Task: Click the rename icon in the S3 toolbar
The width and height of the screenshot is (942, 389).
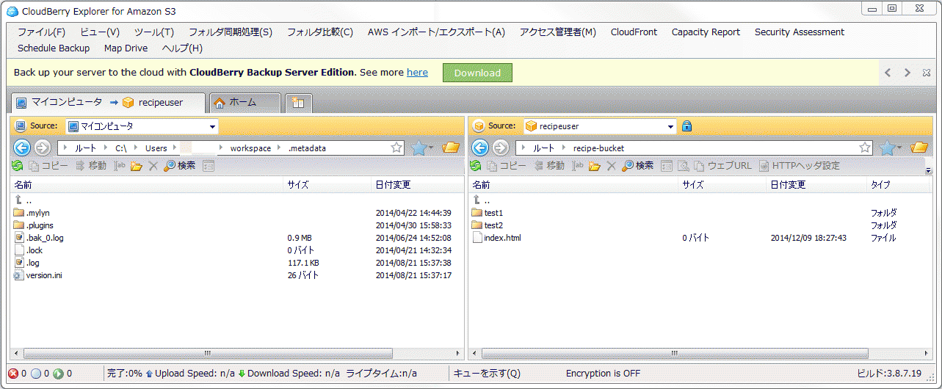Action: tap(578, 166)
